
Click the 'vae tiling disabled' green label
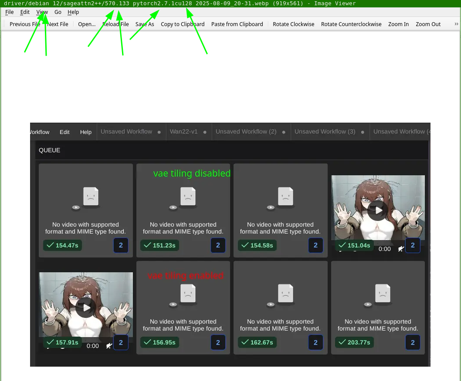pos(192,173)
